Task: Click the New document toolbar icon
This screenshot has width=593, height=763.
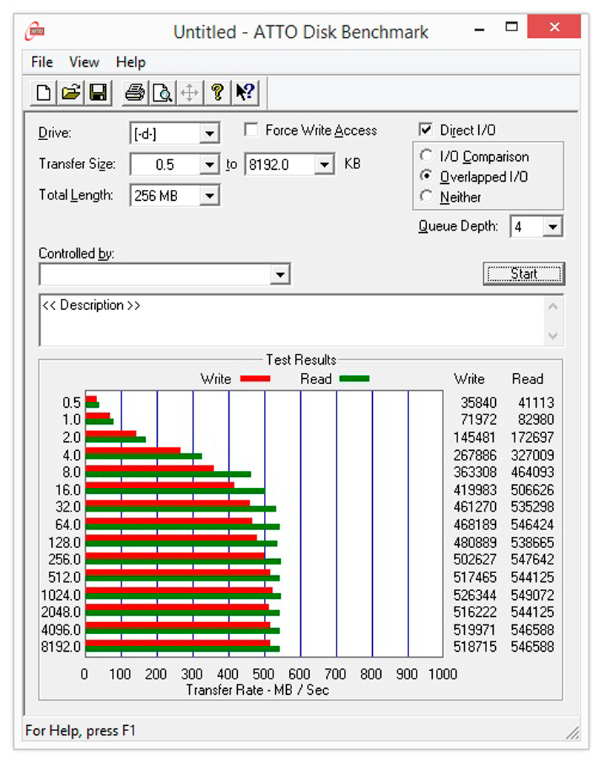Action: click(x=44, y=93)
